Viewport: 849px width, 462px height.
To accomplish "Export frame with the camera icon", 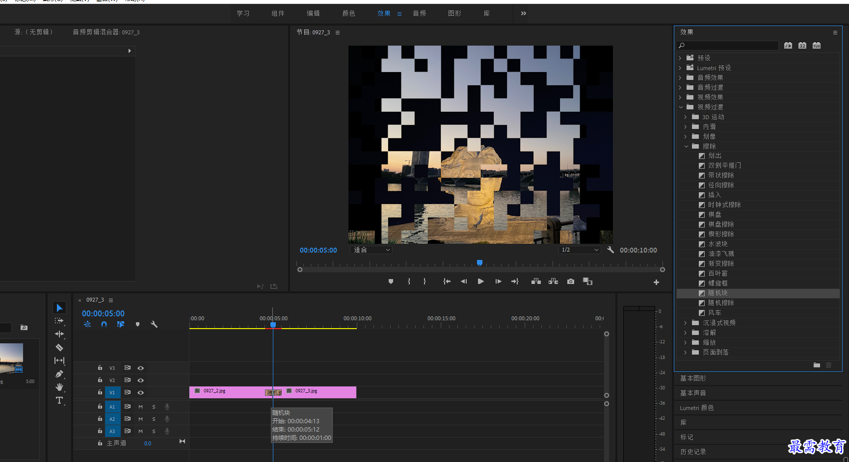I will coord(570,282).
